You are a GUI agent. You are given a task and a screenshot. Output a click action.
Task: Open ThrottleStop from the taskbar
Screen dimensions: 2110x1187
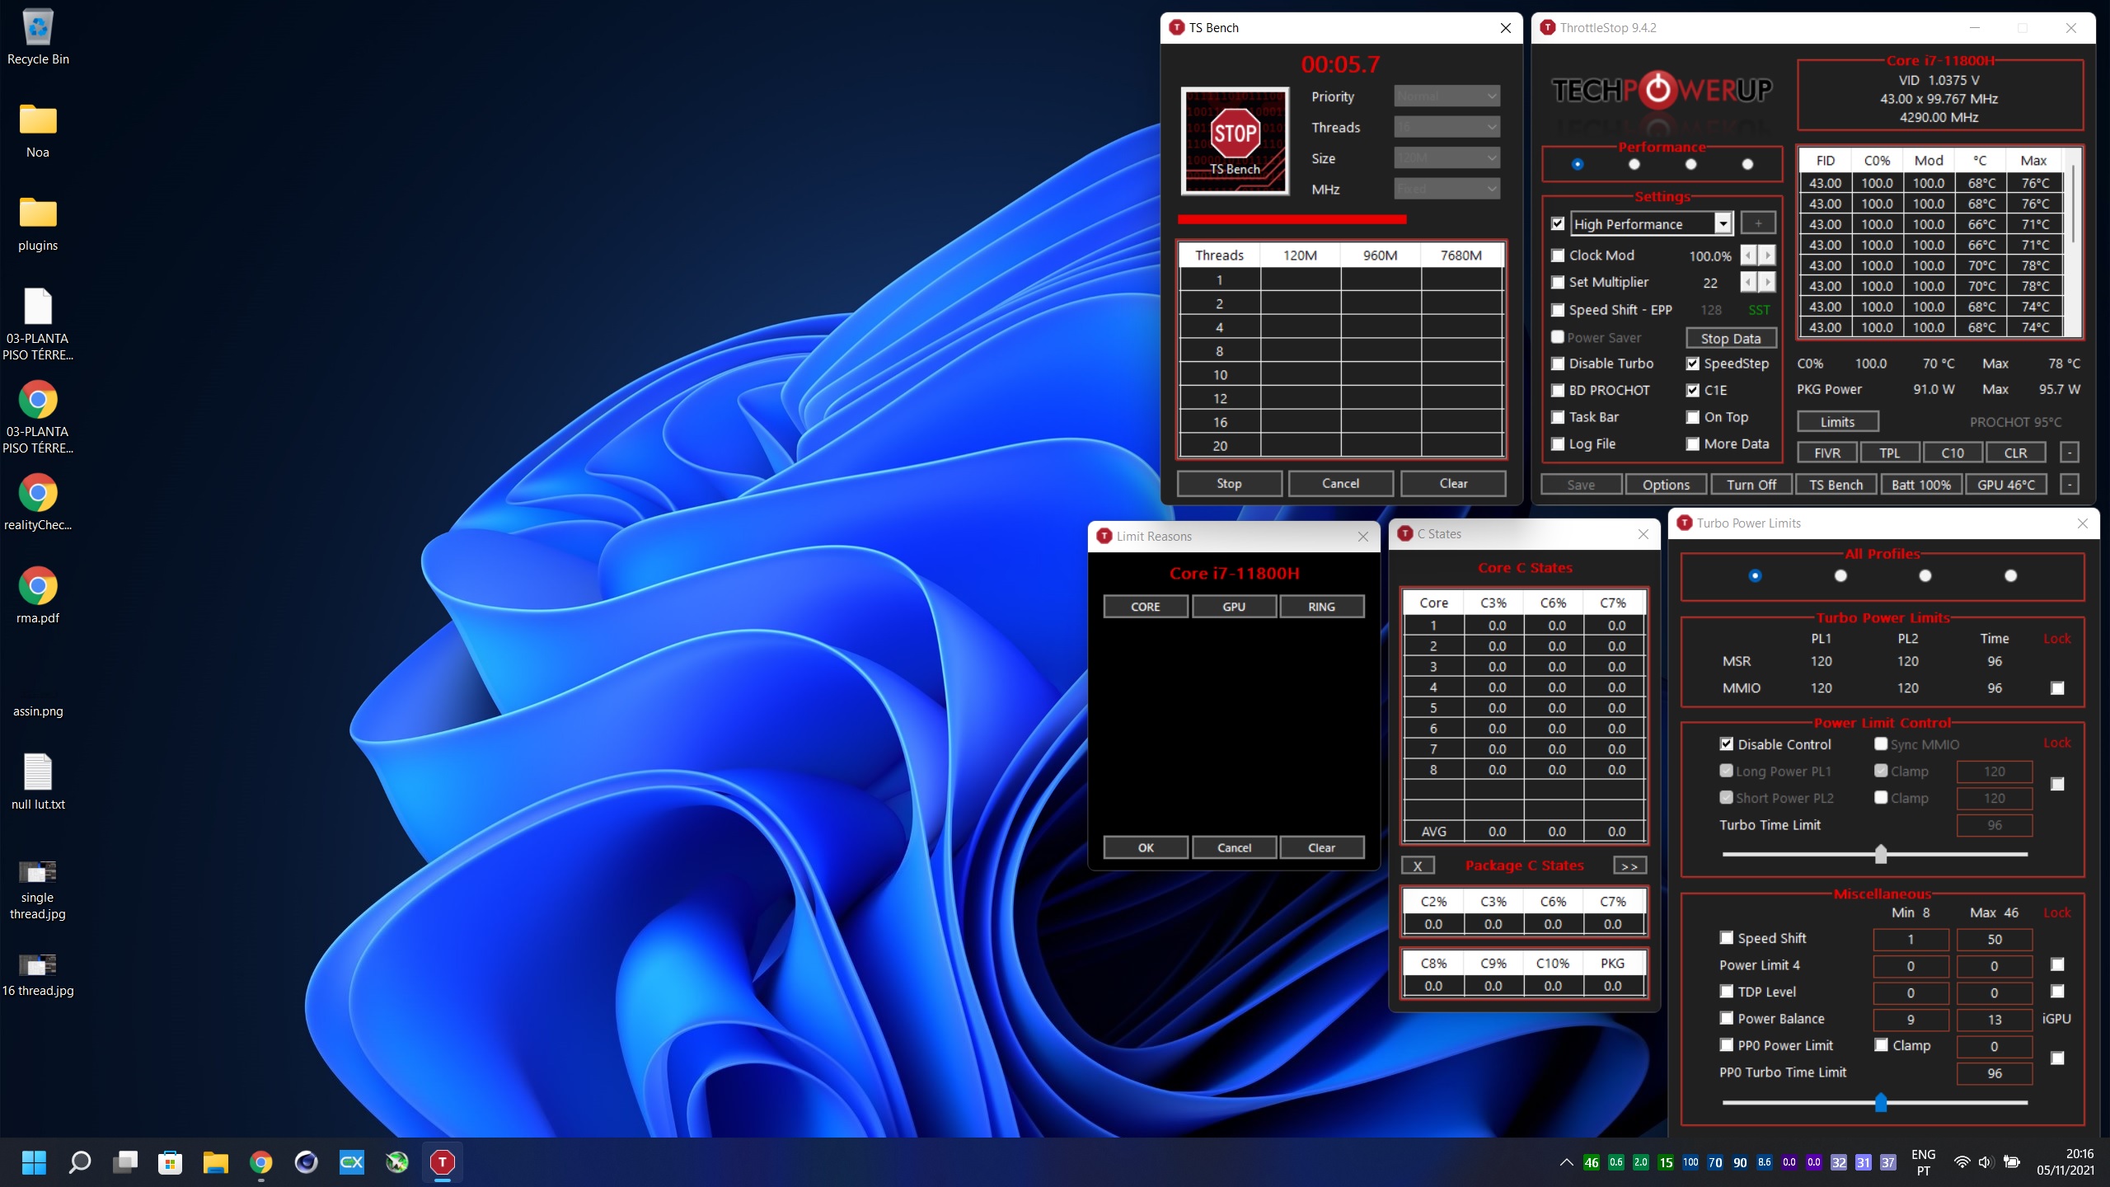442,1162
